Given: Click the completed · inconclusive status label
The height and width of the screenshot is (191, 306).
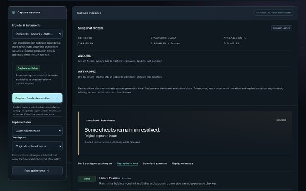Looking at the screenshot, I should [101, 120].
